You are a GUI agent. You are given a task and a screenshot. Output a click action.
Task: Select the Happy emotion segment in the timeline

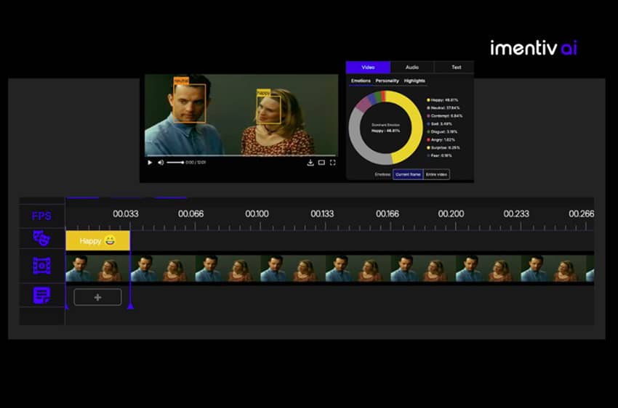click(x=97, y=241)
